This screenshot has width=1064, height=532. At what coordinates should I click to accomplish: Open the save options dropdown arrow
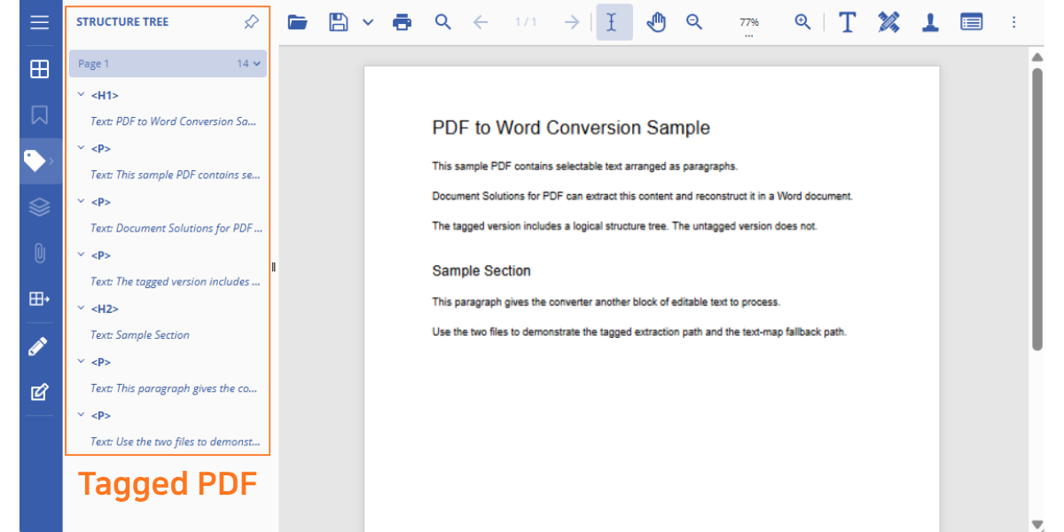click(x=368, y=23)
